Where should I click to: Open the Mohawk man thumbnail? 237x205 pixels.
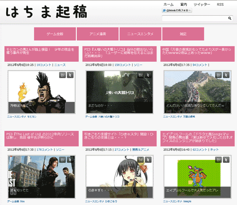click(x=42, y=92)
